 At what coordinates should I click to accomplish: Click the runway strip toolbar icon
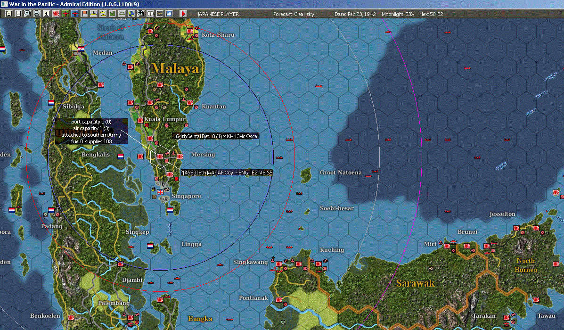159,14
